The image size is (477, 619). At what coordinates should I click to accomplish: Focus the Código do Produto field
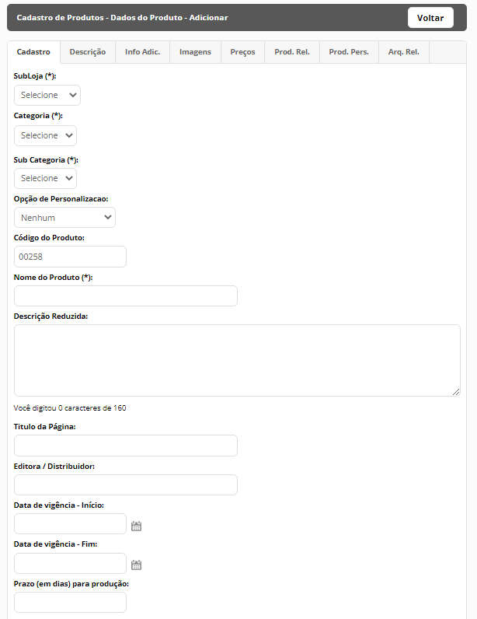pyautogui.click(x=70, y=257)
